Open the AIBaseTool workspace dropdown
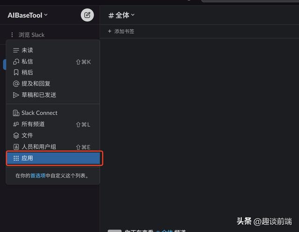Image resolution: width=299 pixels, height=232 pixels. pos(28,15)
